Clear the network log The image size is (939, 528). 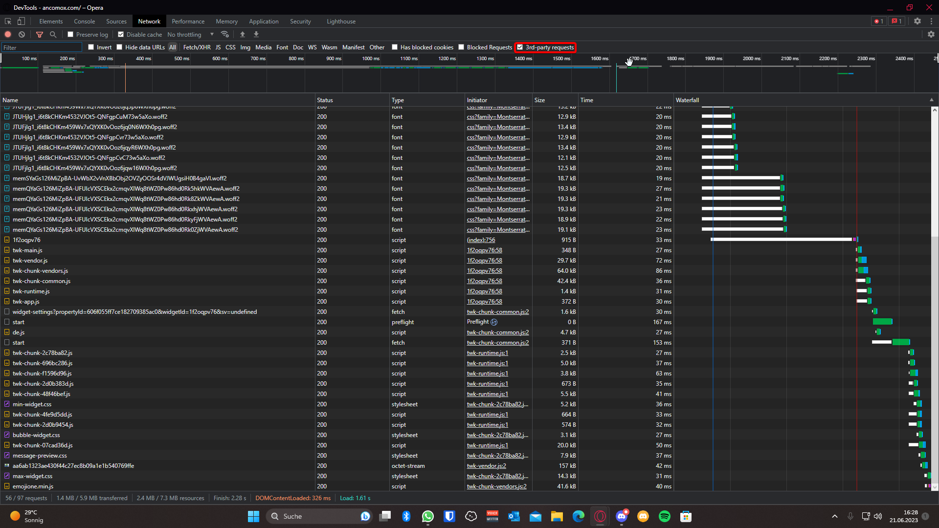22,34
